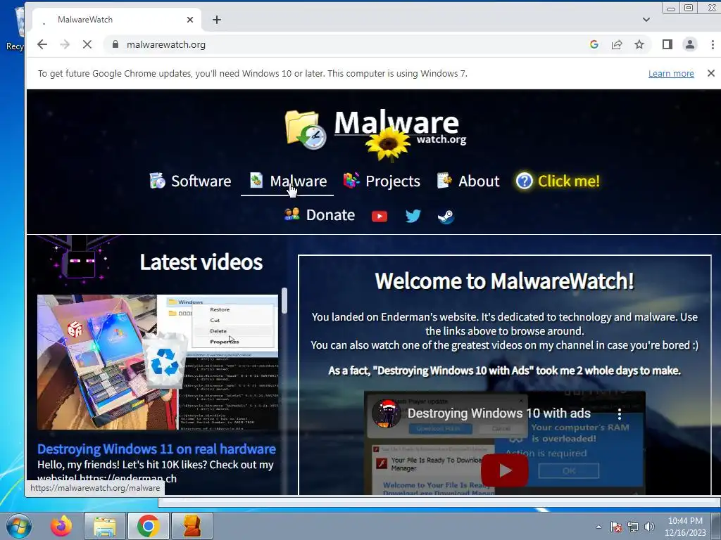Expand the tab search dropdown arrow
This screenshot has width=721, height=540.
pos(646,20)
